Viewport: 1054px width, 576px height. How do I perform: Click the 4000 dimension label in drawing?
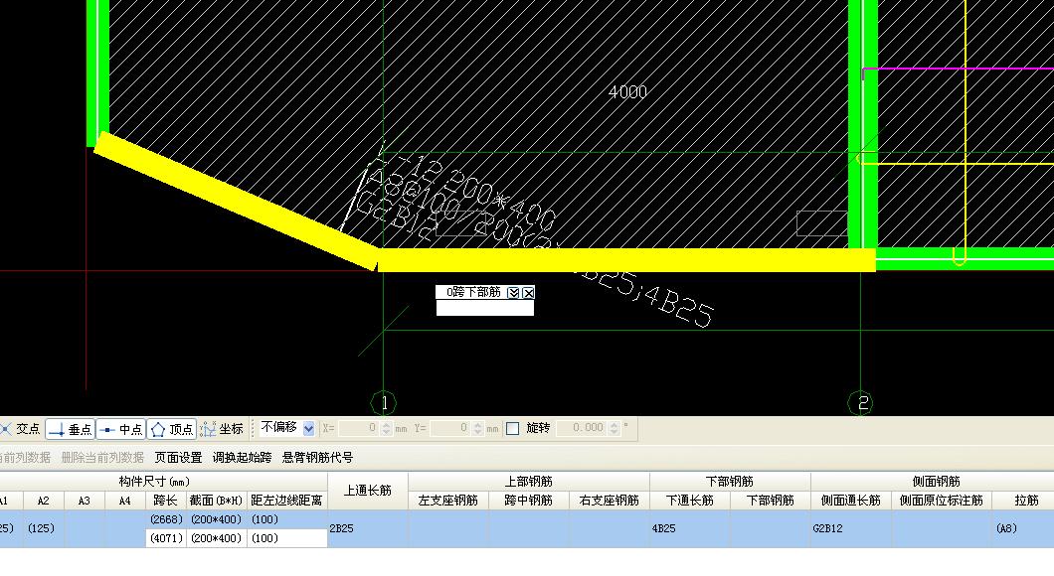point(627,91)
